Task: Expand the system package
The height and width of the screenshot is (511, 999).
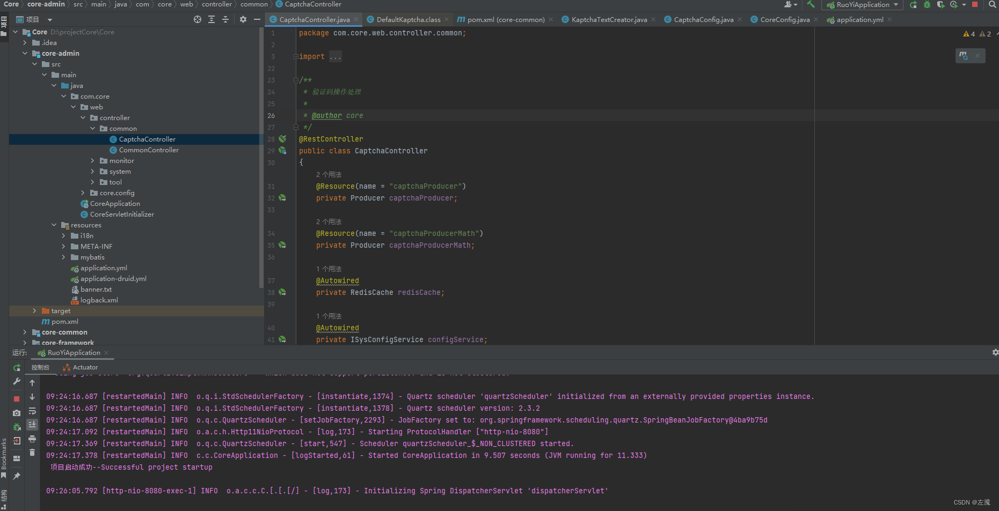Action: pos(93,171)
